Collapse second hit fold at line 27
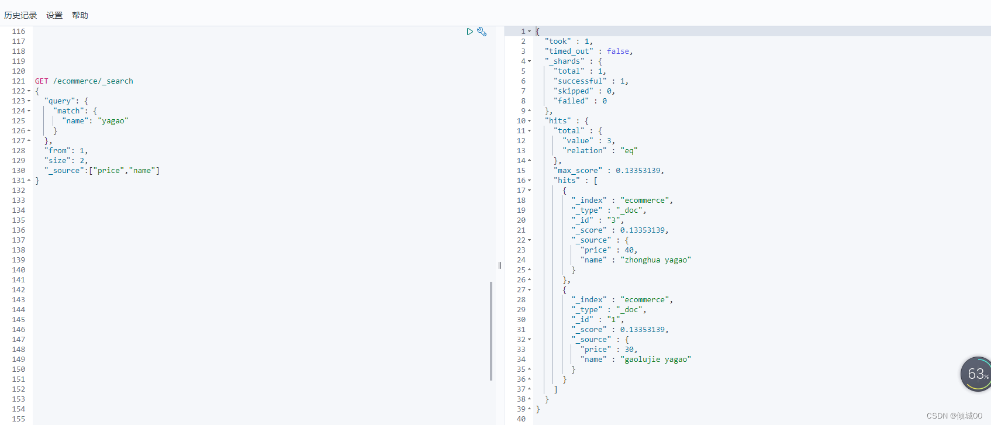 click(x=530, y=290)
